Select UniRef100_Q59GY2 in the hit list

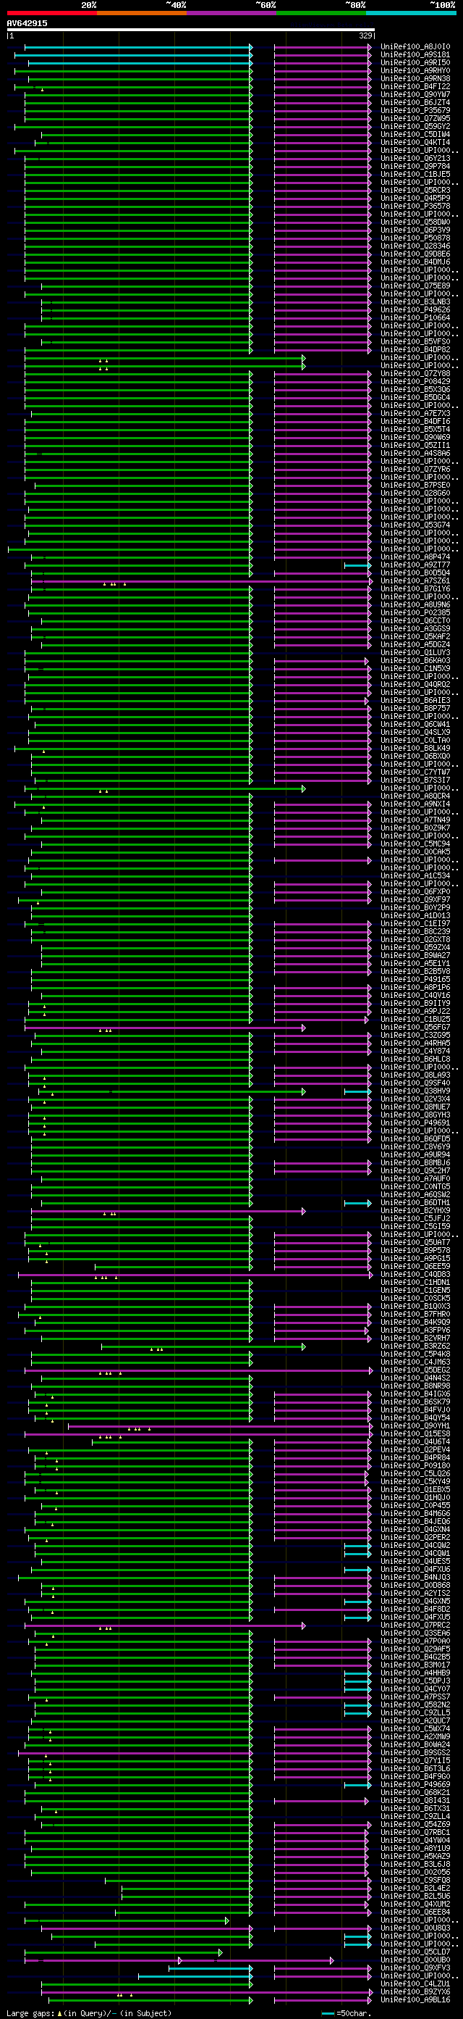click(x=415, y=126)
